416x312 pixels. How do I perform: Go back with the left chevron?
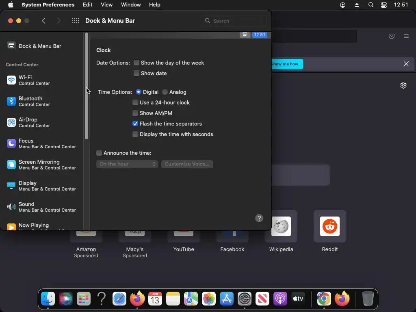point(43,21)
